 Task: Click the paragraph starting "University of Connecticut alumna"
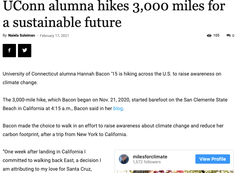click(112, 78)
